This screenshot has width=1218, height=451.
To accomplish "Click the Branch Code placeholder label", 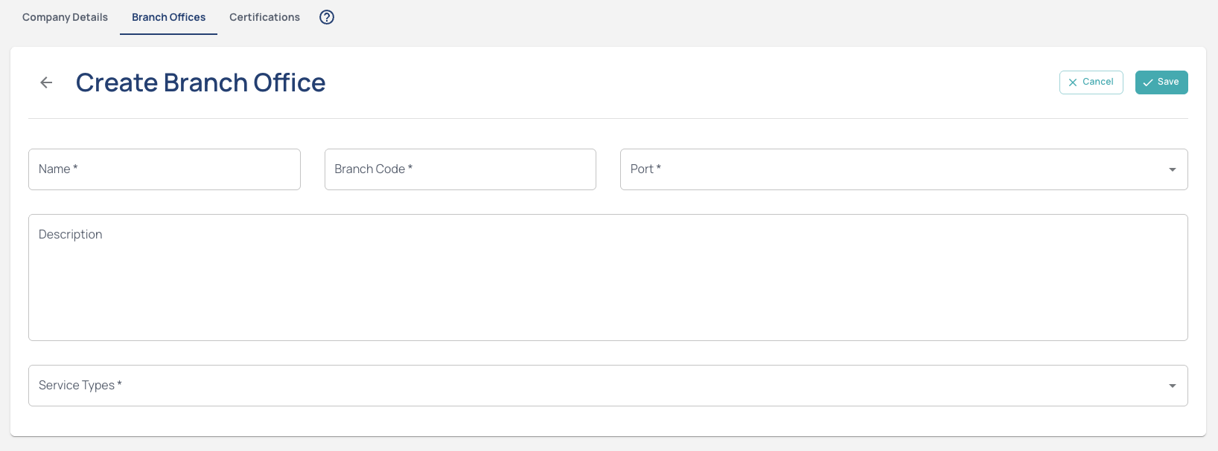I will tap(373, 169).
